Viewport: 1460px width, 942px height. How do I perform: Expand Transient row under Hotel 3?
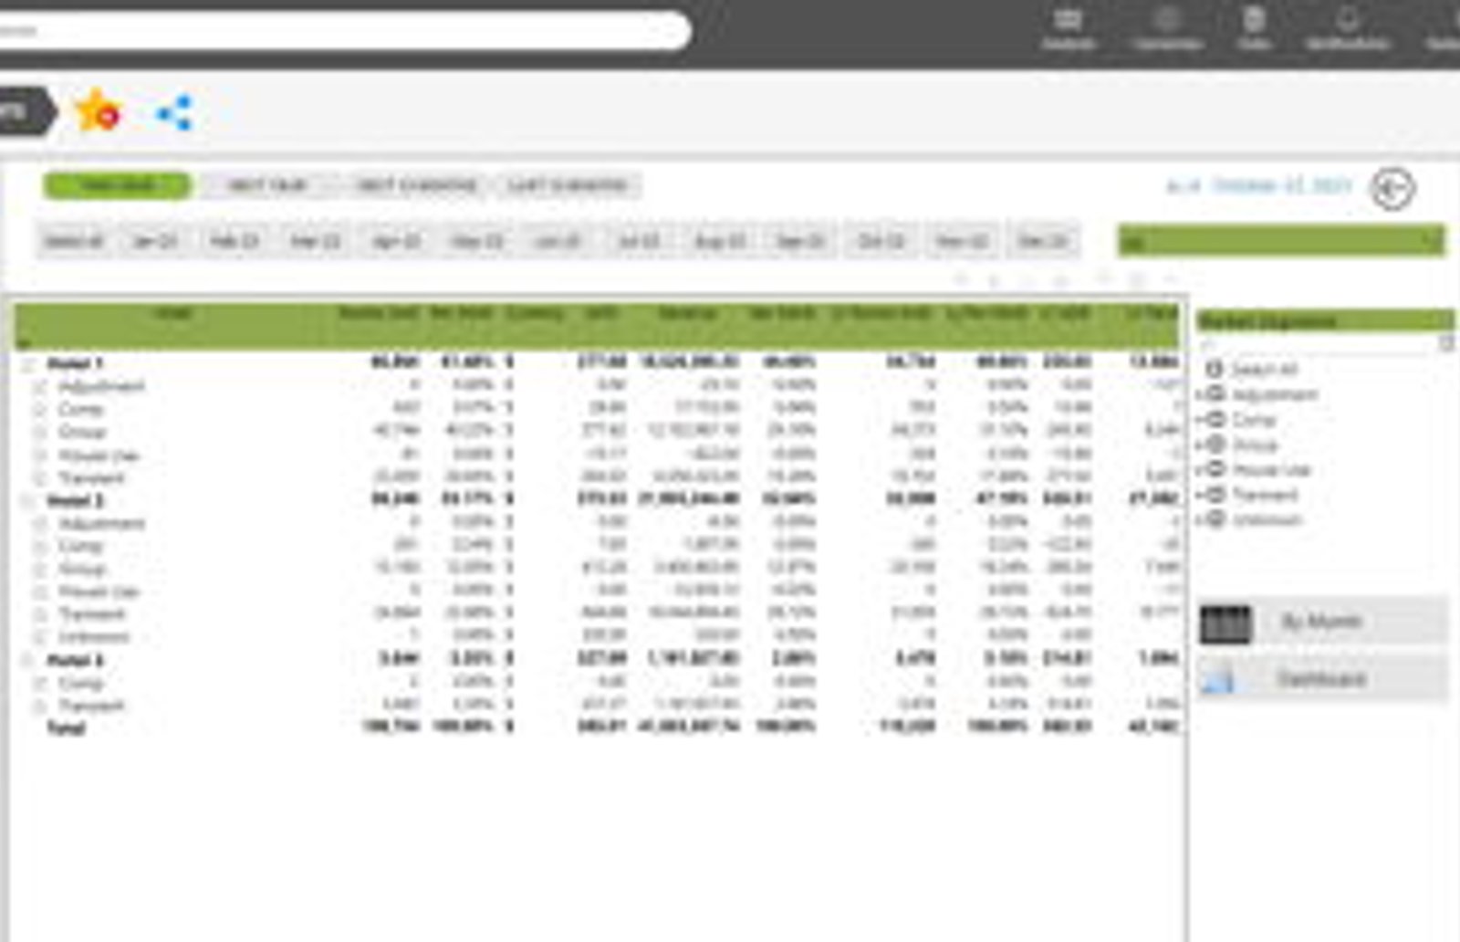point(40,706)
